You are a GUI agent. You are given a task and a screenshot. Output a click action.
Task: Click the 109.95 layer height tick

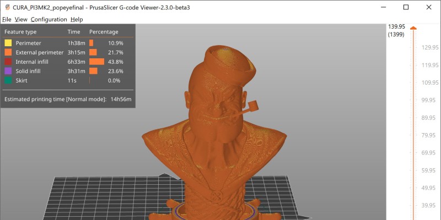(430, 82)
